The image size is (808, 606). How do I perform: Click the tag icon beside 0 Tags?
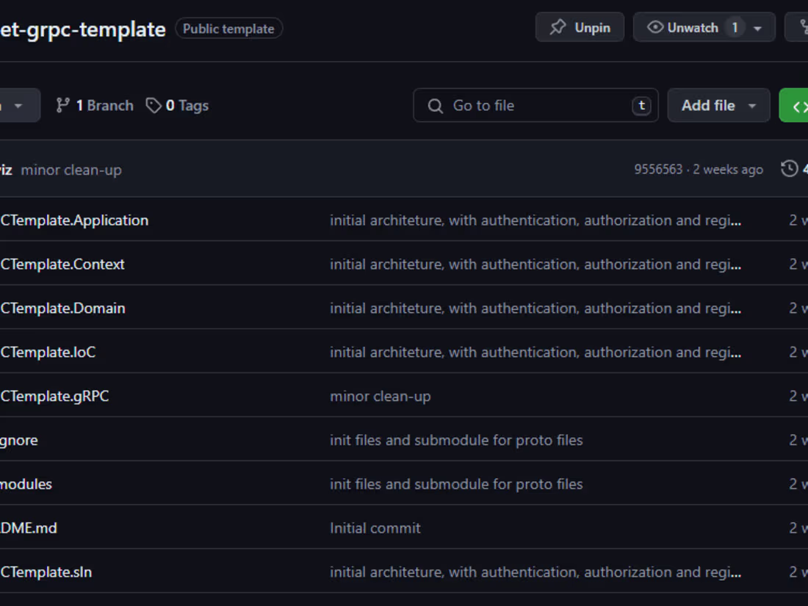(154, 105)
